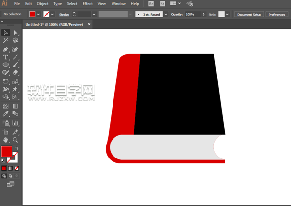
Task: Select the Selection tool arrow
Action: point(6,32)
